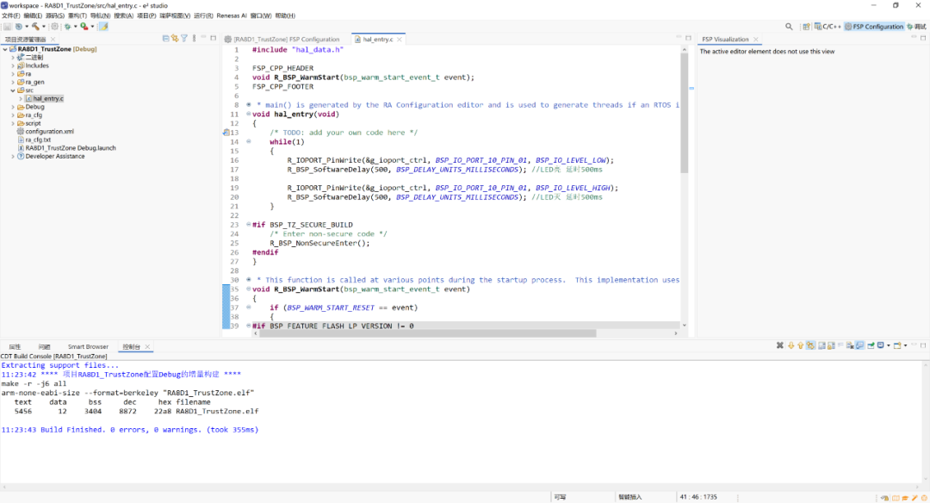Click the Build hammer icon in toolbar

(x=35, y=26)
